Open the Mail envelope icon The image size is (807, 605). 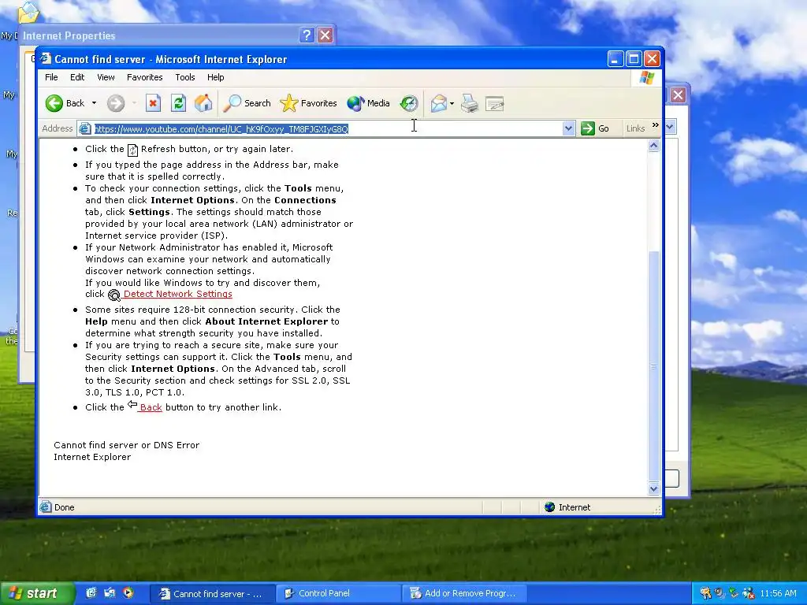pyautogui.click(x=439, y=103)
